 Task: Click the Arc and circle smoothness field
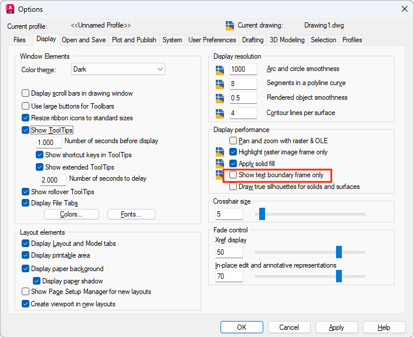click(243, 69)
